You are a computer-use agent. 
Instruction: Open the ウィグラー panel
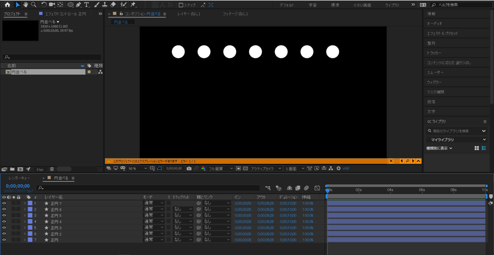click(434, 82)
